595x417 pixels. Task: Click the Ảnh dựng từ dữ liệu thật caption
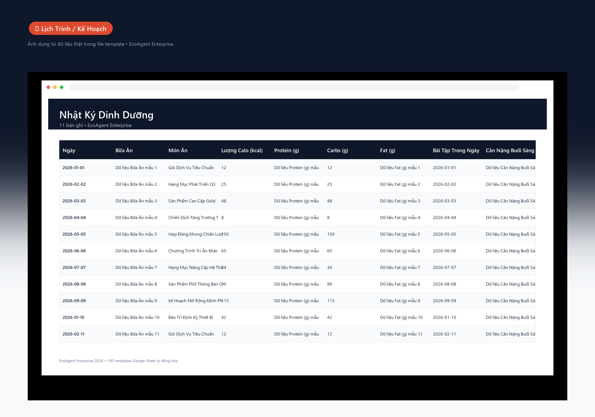(x=100, y=44)
